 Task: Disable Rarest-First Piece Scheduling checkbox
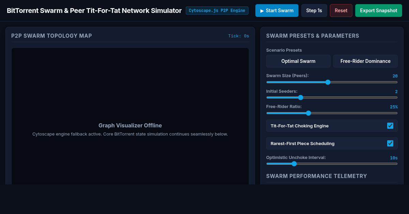(x=390, y=143)
